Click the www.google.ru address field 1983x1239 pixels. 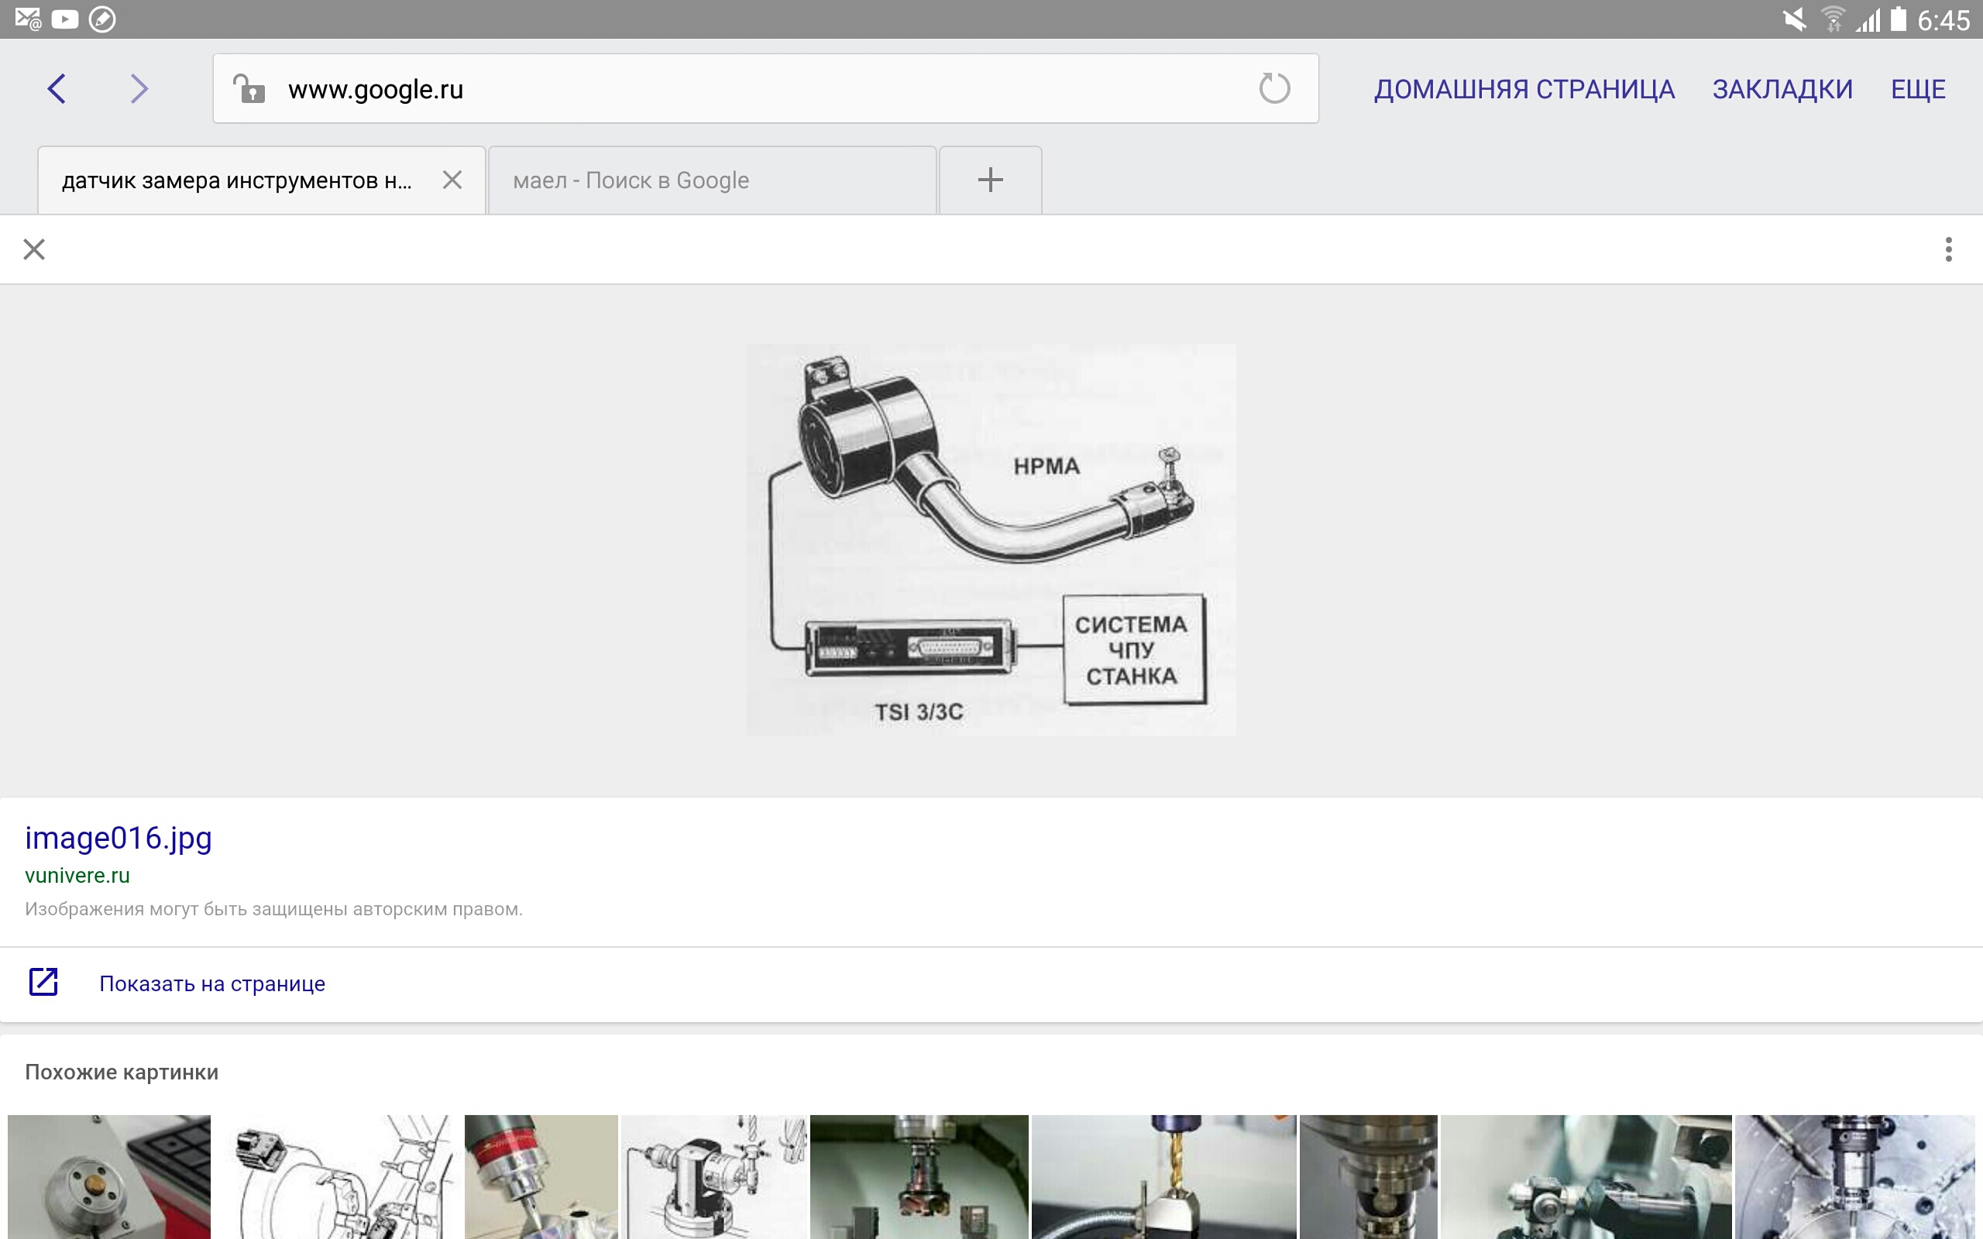coord(737,88)
